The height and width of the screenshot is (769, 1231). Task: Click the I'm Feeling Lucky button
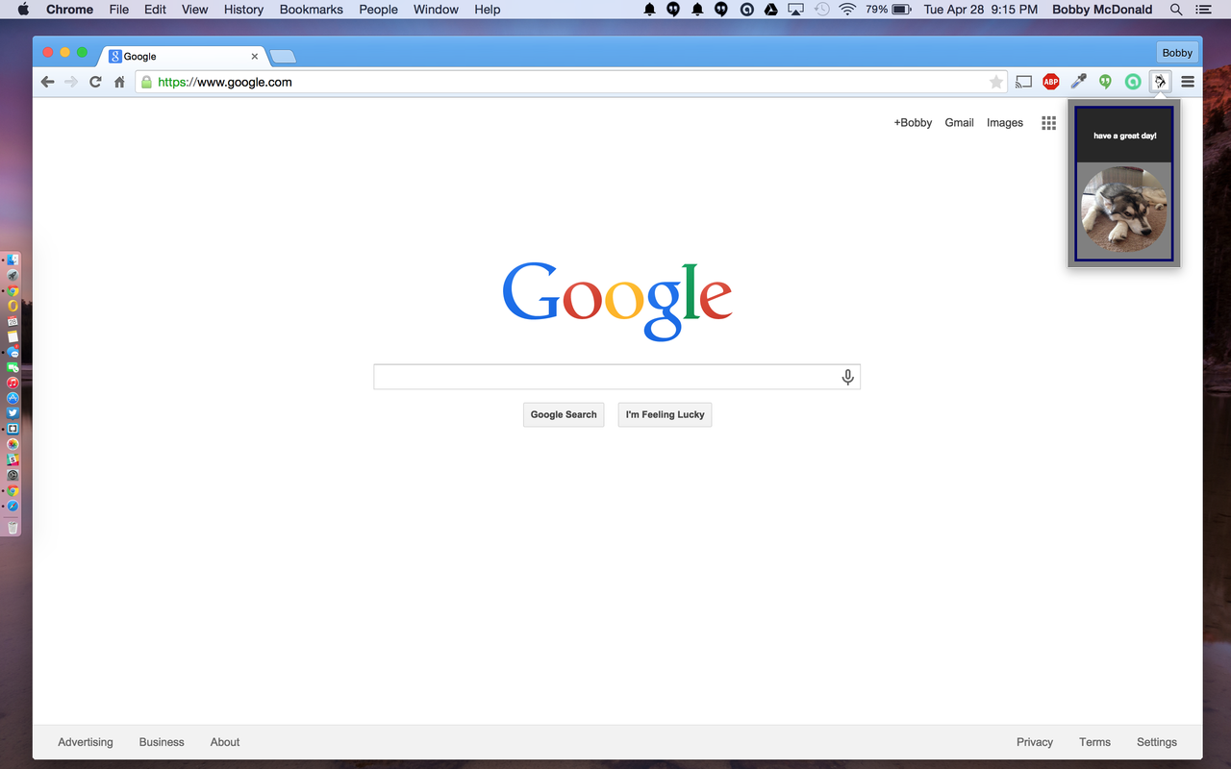click(x=665, y=414)
